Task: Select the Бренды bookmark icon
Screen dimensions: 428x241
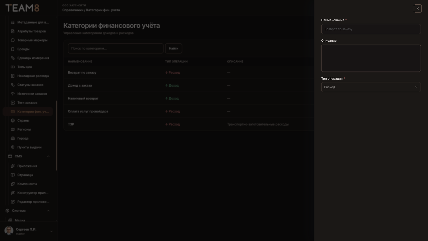Action: 12,49
